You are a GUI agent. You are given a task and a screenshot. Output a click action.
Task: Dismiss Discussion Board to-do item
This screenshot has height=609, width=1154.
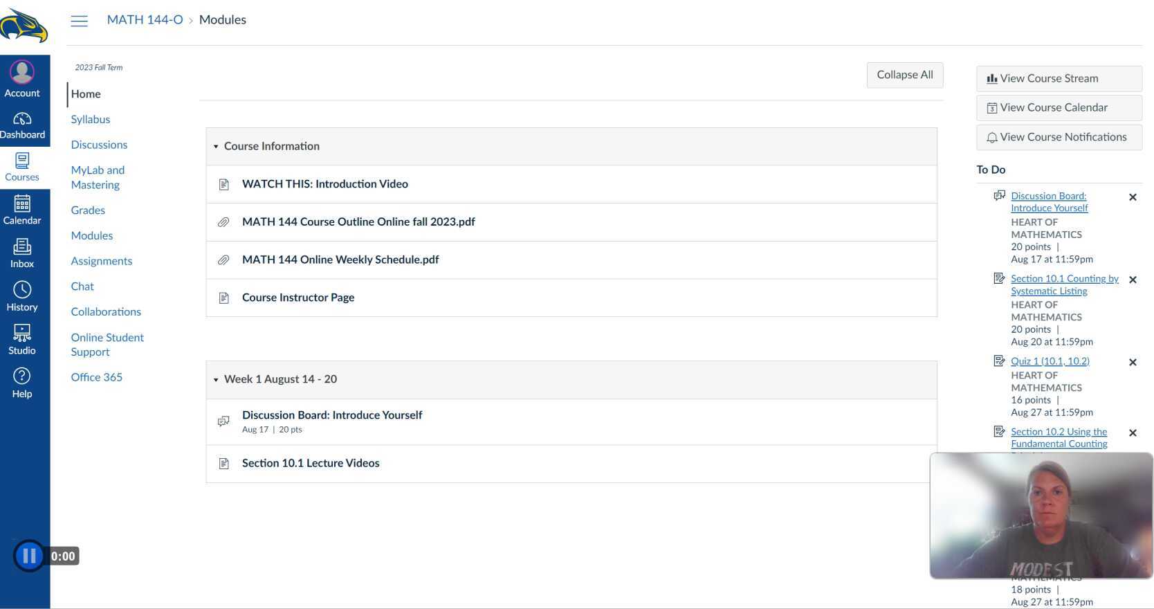click(x=1133, y=197)
